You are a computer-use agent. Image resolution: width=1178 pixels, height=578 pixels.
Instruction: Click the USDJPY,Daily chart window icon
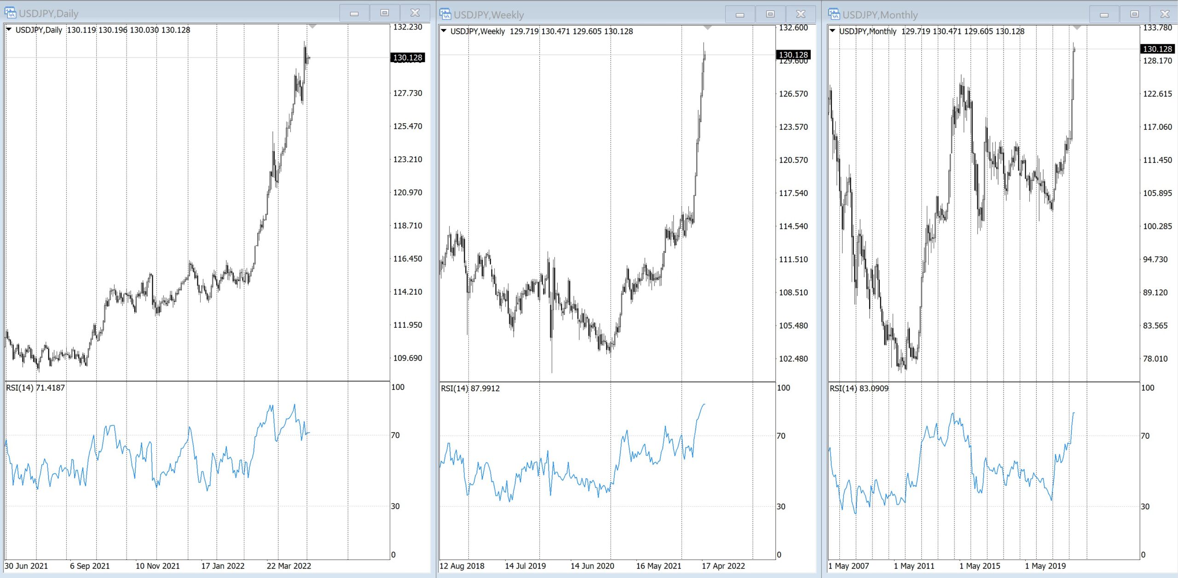coord(10,13)
